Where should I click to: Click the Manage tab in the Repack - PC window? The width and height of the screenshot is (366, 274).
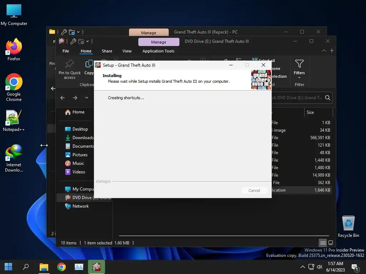pos(149,32)
